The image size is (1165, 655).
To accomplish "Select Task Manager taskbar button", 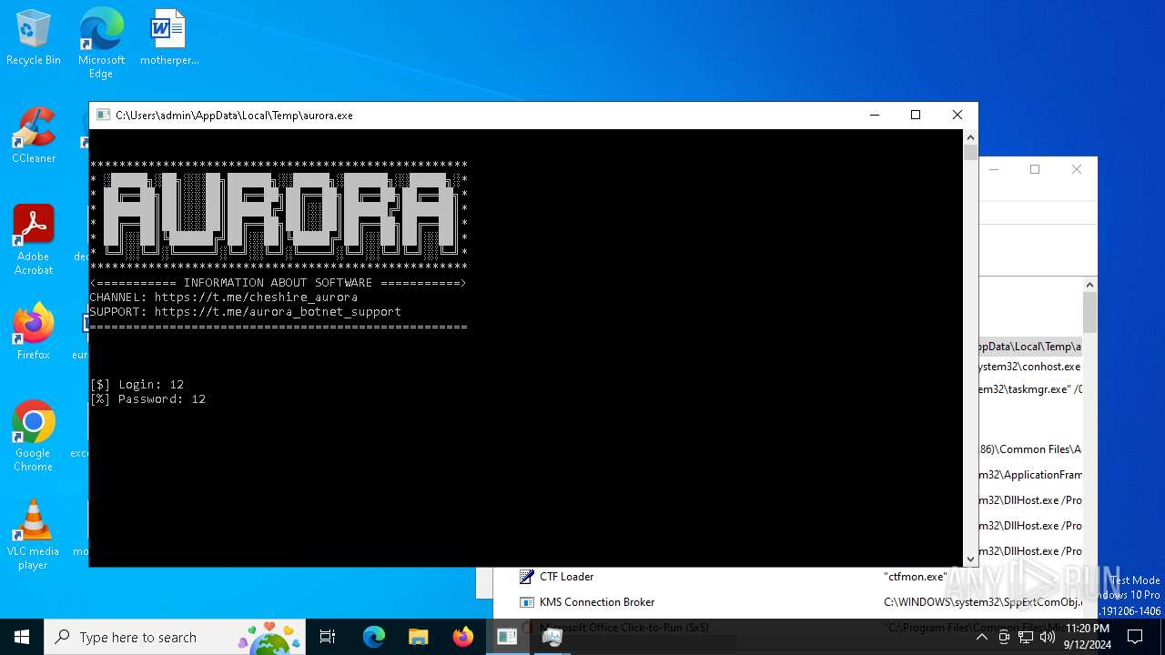I will point(552,637).
